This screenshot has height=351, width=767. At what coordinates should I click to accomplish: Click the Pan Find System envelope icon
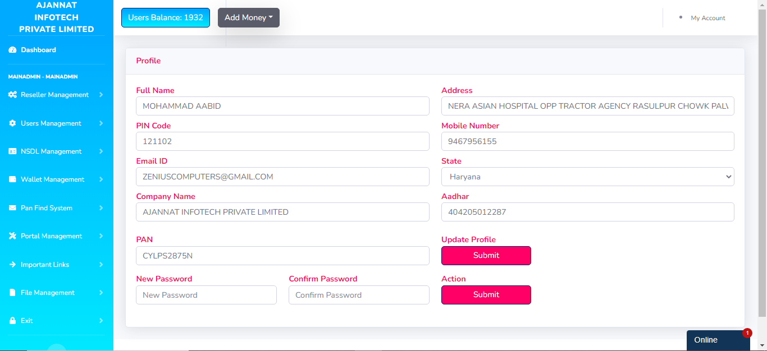(x=12, y=208)
